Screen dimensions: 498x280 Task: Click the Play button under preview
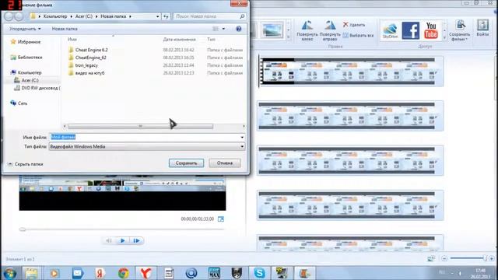(x=123, y=240)
